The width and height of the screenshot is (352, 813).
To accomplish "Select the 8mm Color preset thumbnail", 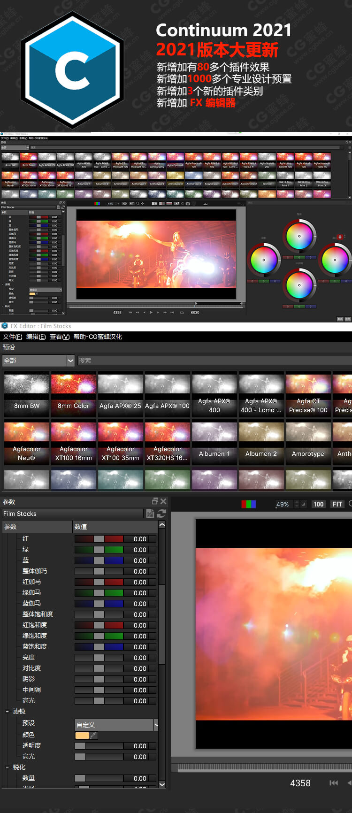I will coord(74,394).
